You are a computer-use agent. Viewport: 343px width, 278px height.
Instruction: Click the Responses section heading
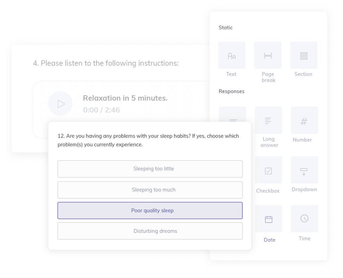pos(231,91)
